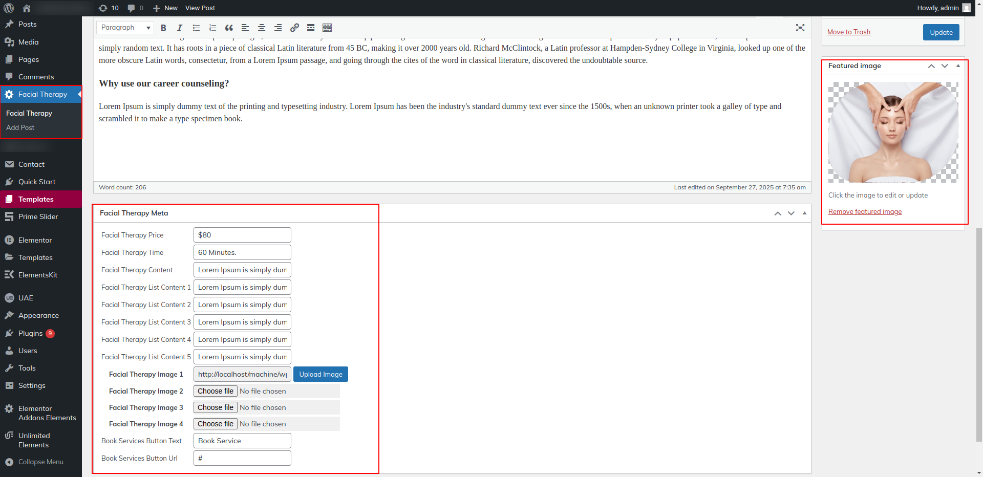
Task: Center align the text
Action: (262, 28)
